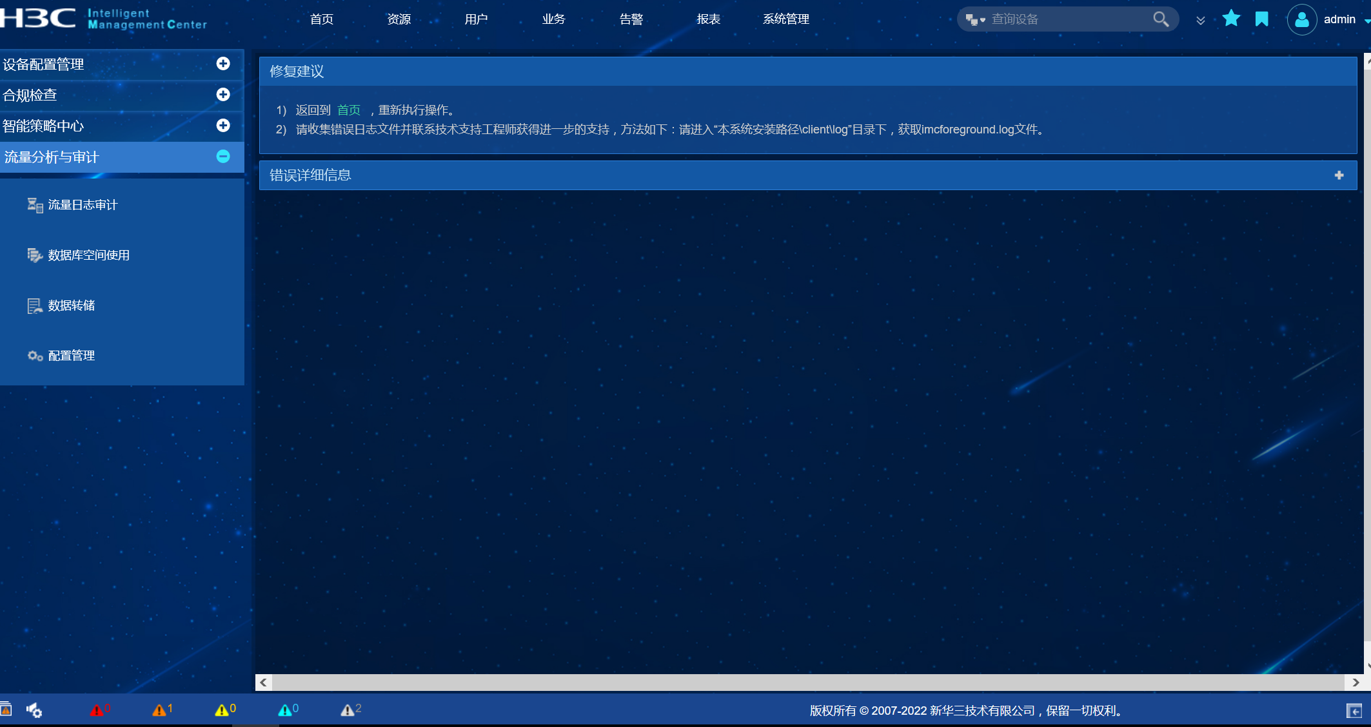Viewport: 1371px width, 727px height.
Task: Open the 资源 top menu
Action: (399, 19)
